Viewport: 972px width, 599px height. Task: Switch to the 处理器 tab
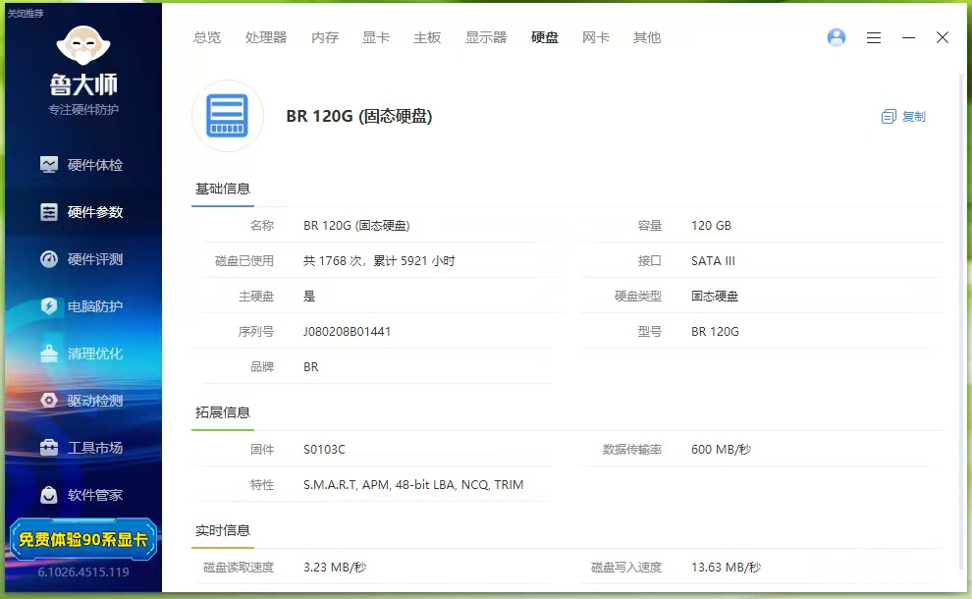266,37
